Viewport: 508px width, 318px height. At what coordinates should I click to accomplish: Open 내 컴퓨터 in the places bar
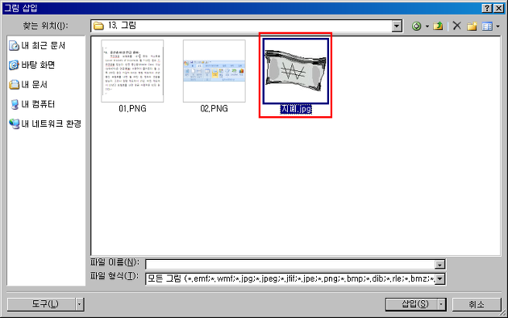coord(32,104)
